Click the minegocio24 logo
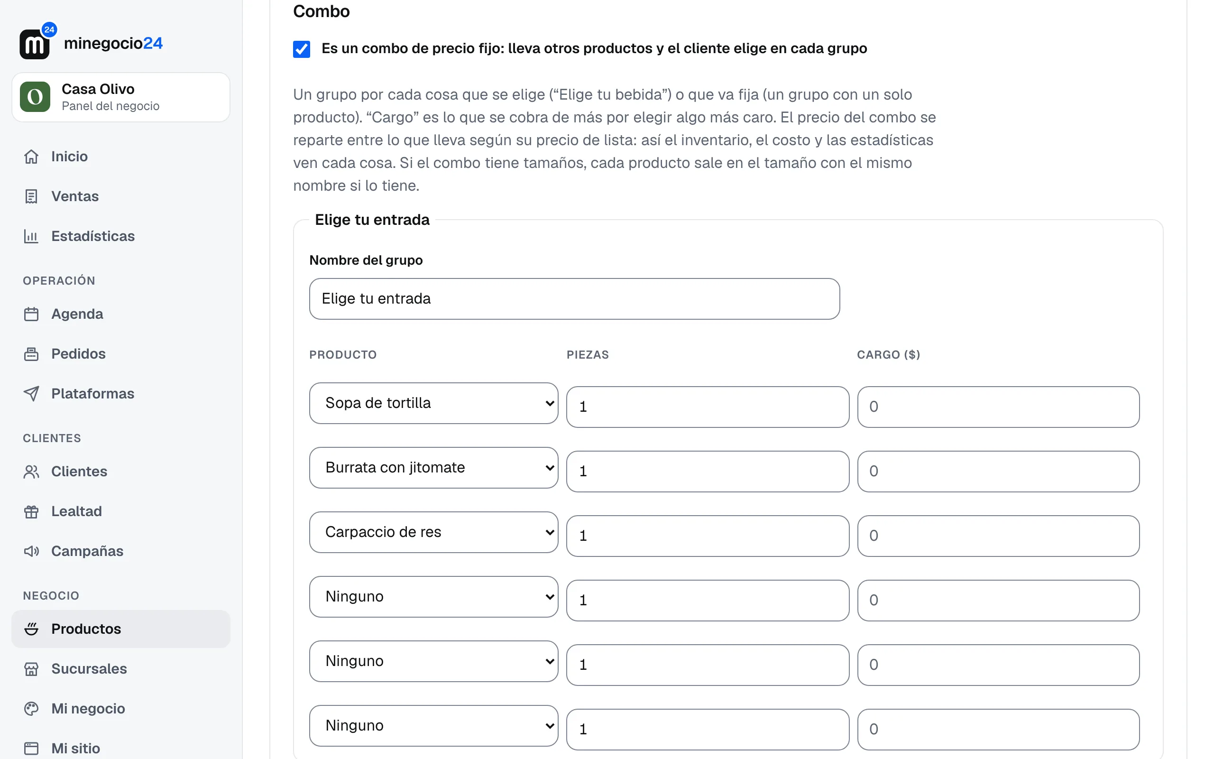 (x=91, y=42)
